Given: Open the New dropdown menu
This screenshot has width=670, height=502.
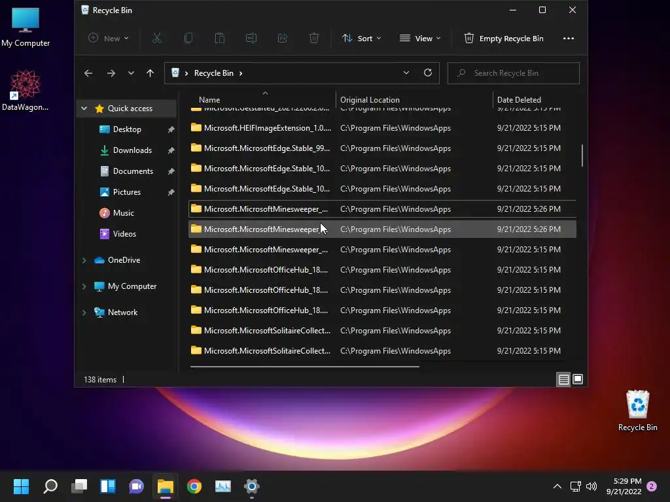Looking at the screenshot, I should click(109, 39).
